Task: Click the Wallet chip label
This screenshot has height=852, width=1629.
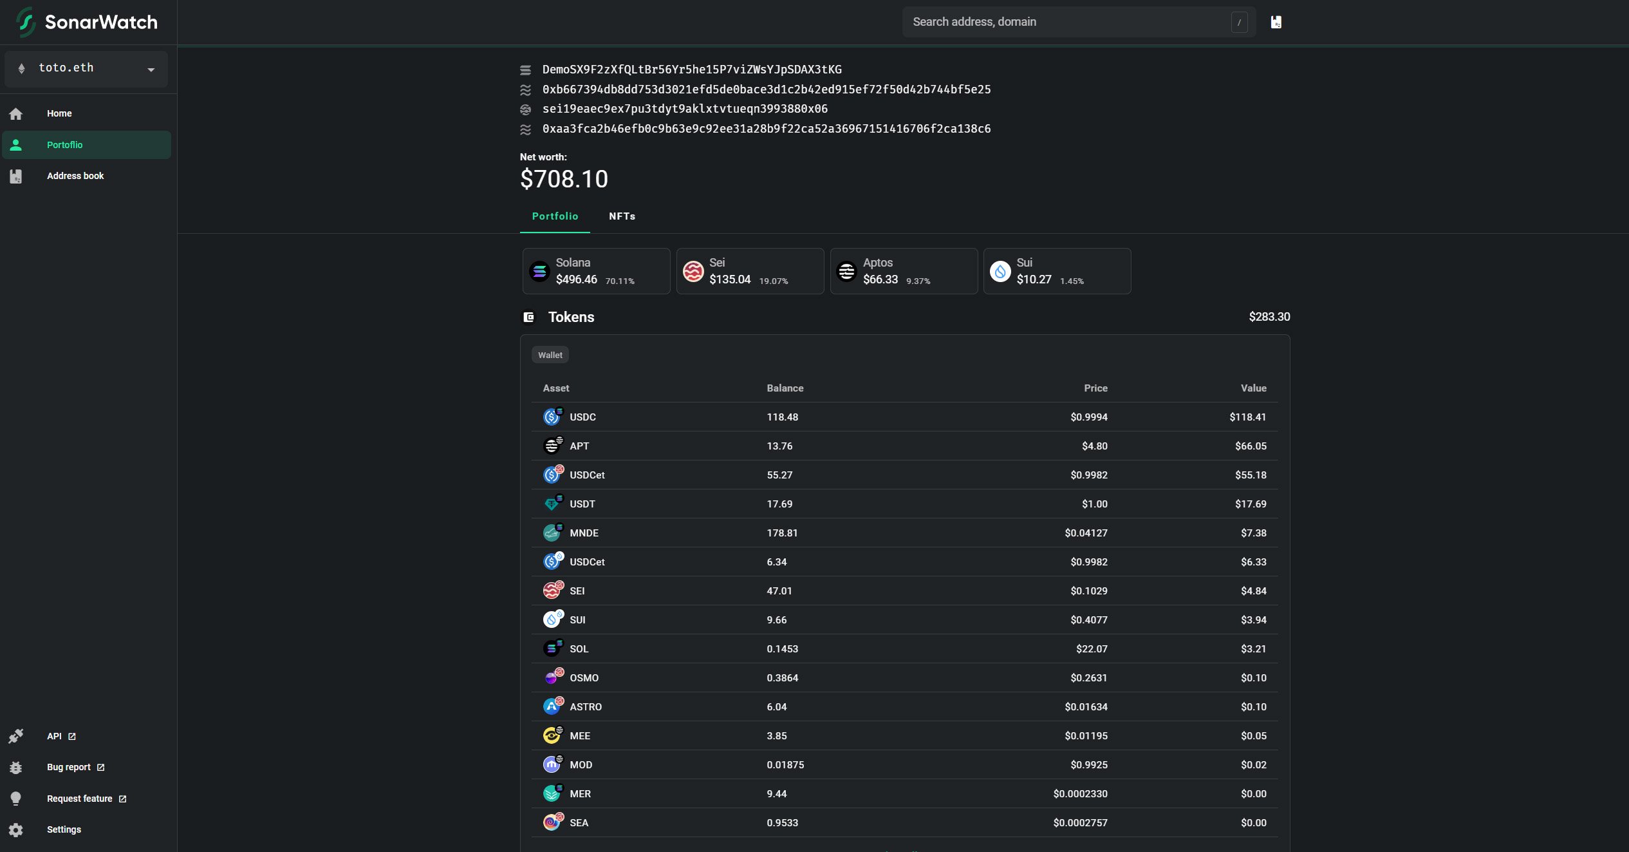Action: point(550,355)
